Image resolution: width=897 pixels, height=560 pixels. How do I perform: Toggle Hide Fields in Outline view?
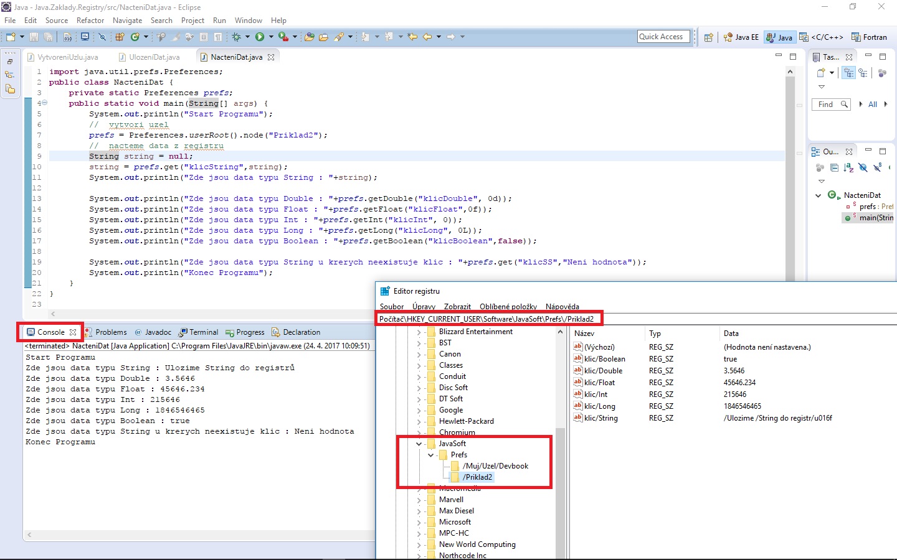click(x=863, y=167)
